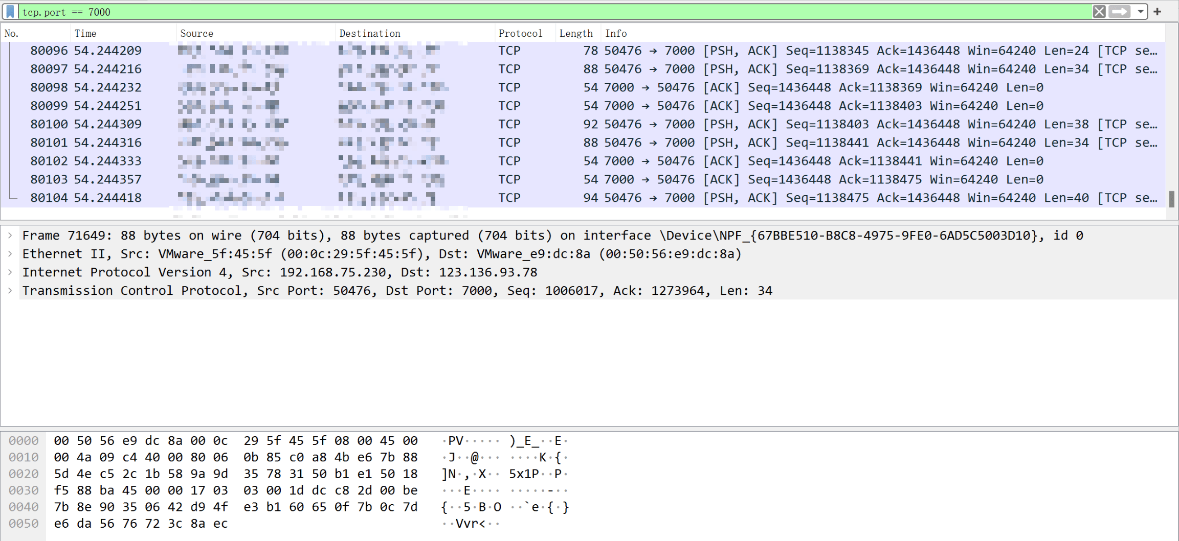
Task: Select packet 80104 with Len=40
Action: tap(583, 198)
